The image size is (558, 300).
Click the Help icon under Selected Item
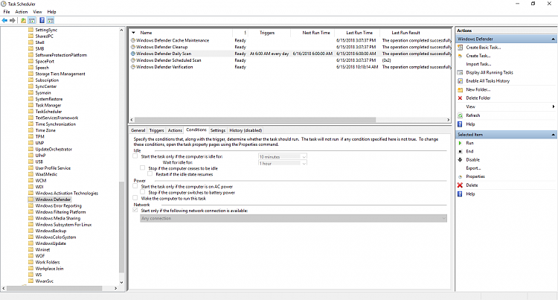click(460, 194)
